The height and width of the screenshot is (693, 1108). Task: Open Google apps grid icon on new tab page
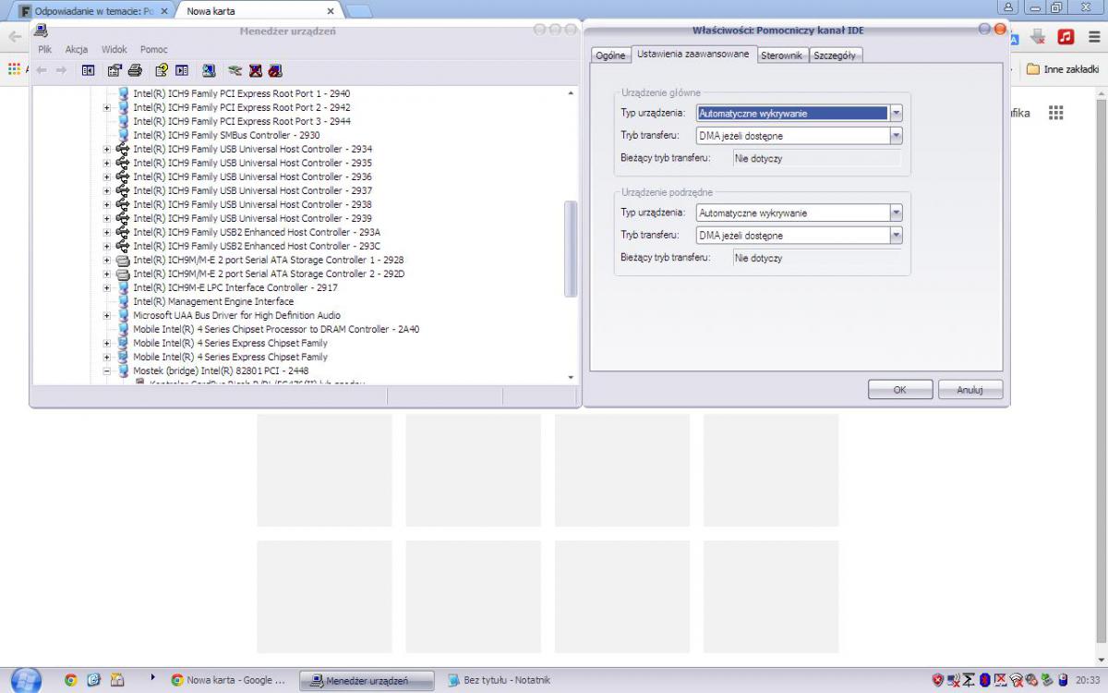1056,113
